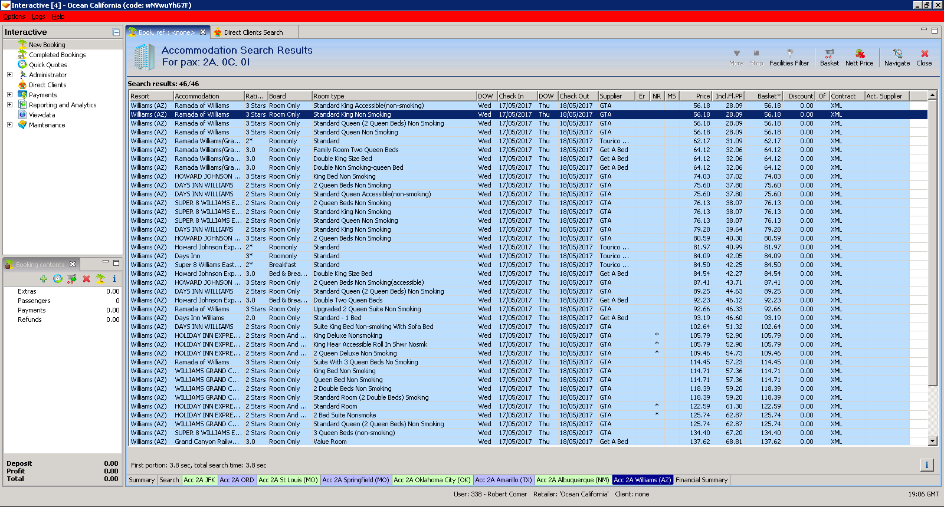944x507 pixels.
Task: Select the Refunds line in Booking contents
Action: tap(63, 320)
